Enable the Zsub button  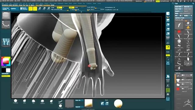pyautogui.click(x=76, y=7)
